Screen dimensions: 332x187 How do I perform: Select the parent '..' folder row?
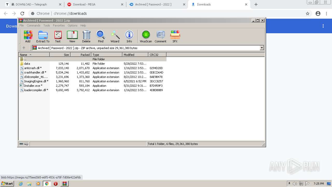(x=93, y=59)
